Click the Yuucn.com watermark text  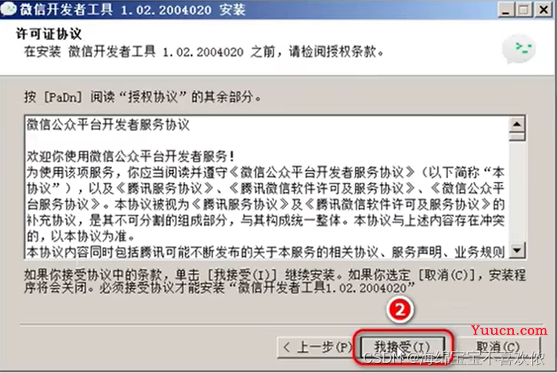[509, 330]
